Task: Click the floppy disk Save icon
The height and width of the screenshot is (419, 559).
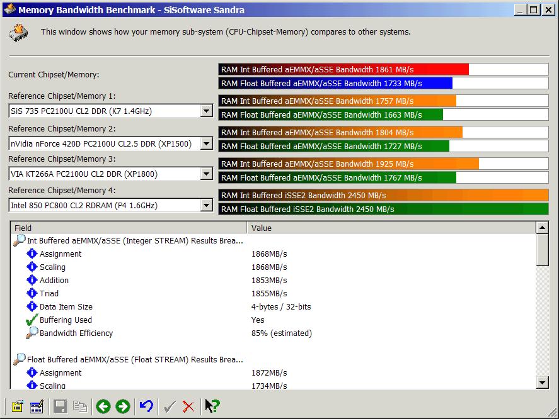Action: point(61,406)
